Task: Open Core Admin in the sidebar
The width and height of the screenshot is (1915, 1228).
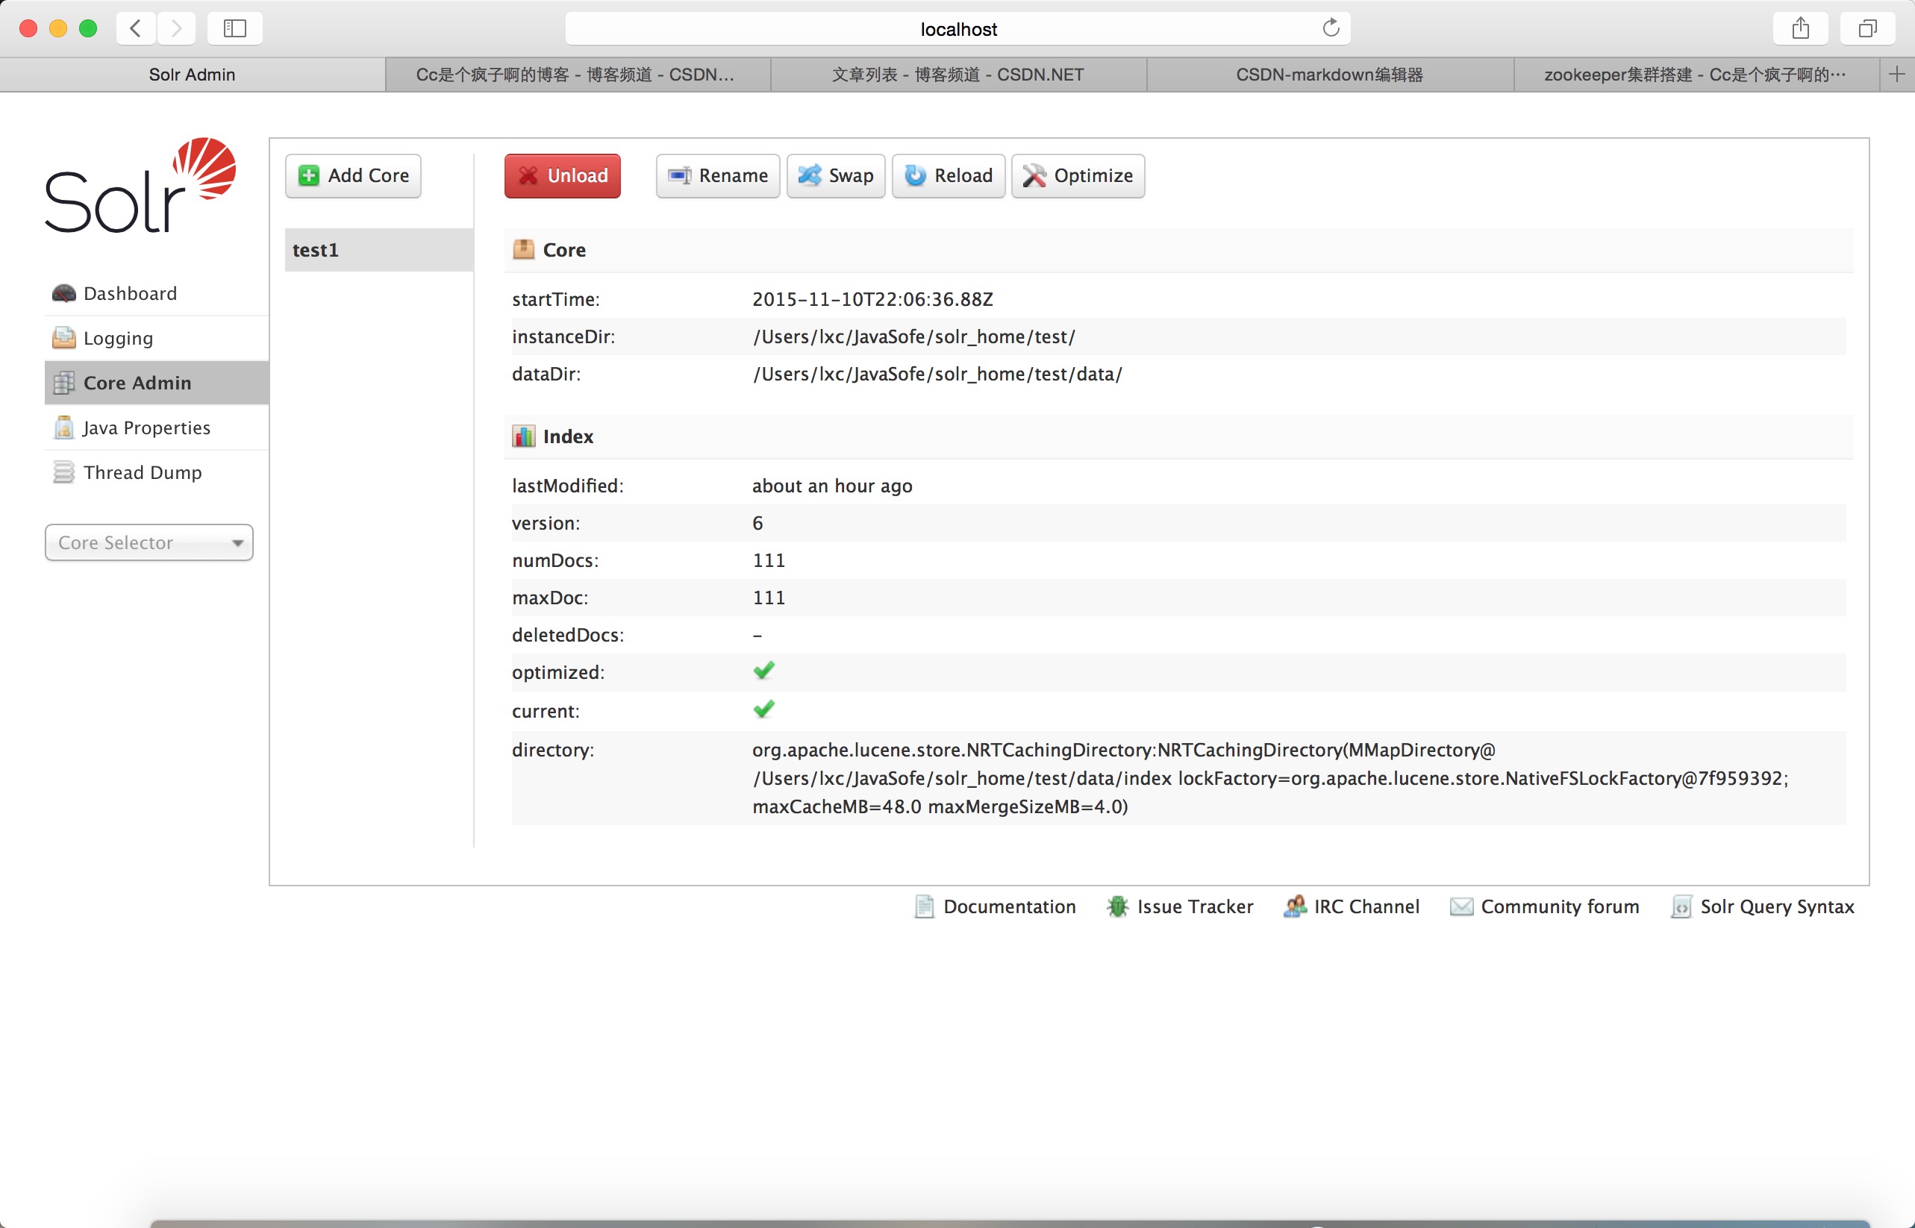Action: [156, 383]
